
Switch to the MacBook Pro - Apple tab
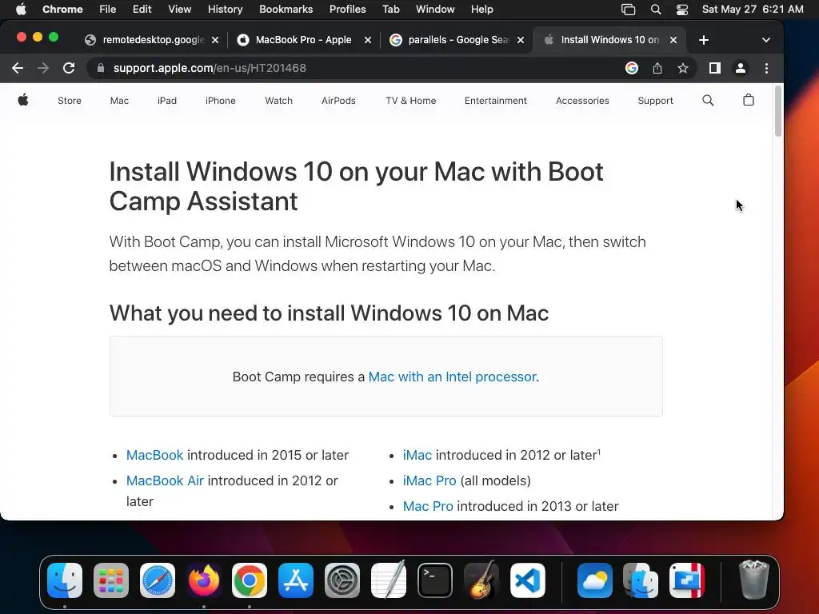[303, 40]
